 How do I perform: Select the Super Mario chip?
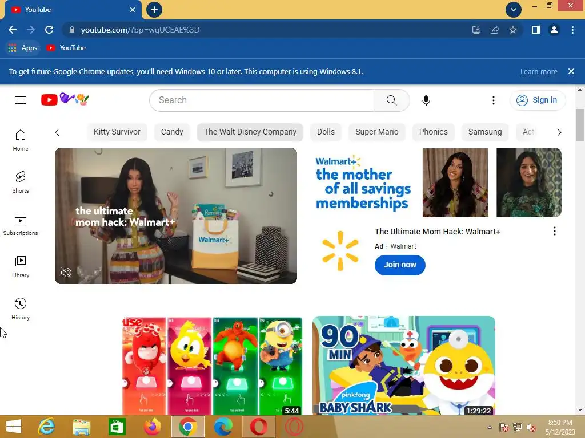(377, 132)
